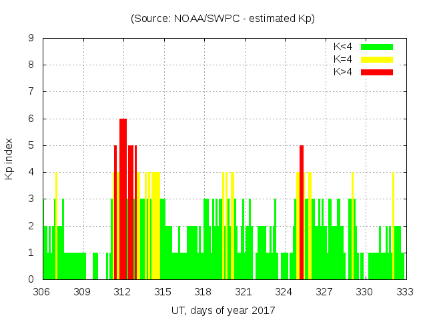Click the red K>4 legend swatch
Image resolution: width=427 pixels, height=320 pixels.
[377, 71]
